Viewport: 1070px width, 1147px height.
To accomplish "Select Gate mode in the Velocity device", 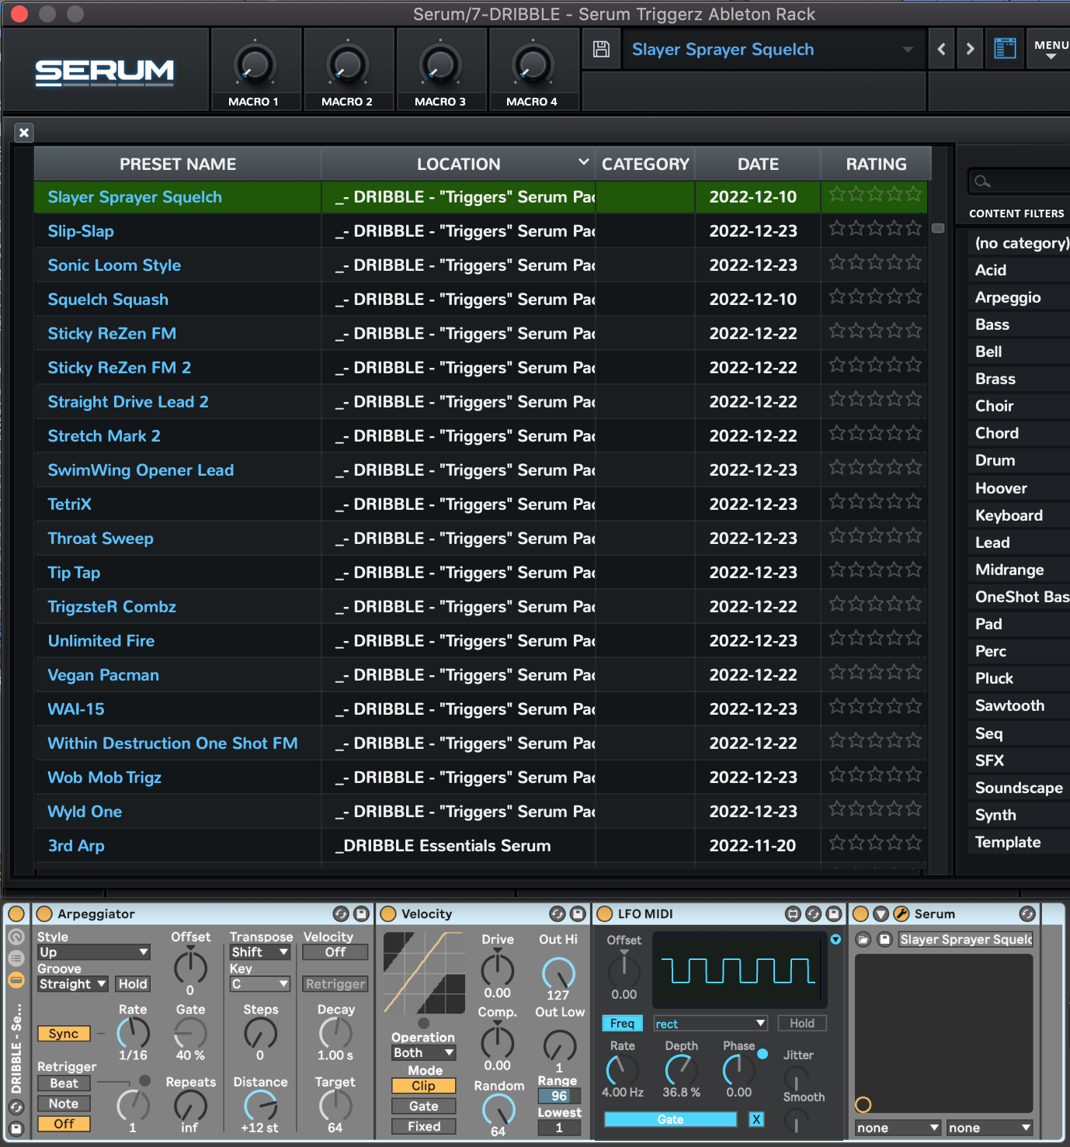I will coord(423,1106).
